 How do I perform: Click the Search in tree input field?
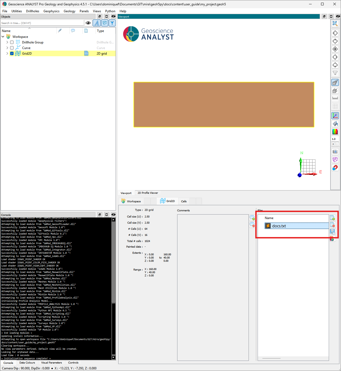point(42,23)
